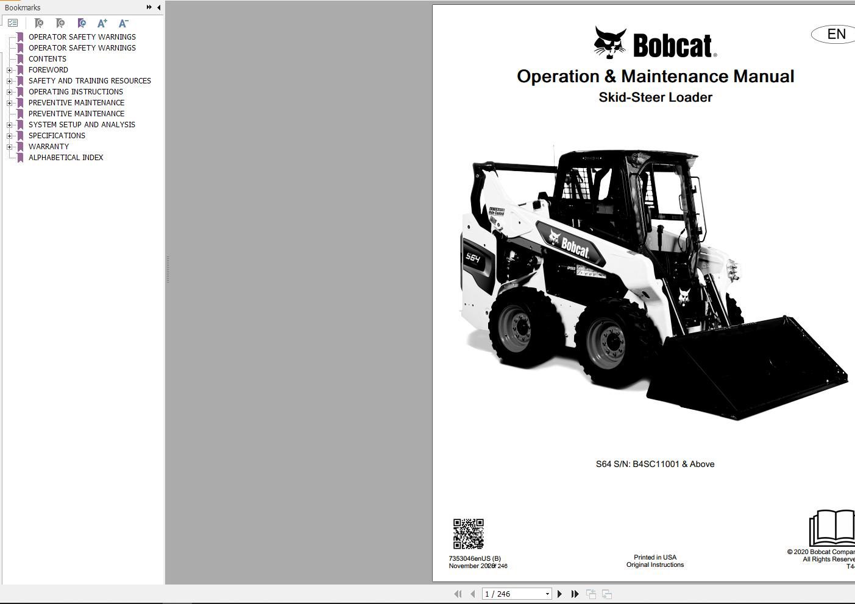Open the CONTENTS bookmark
Screen dimensions: 855x604
tap(47, 58)
